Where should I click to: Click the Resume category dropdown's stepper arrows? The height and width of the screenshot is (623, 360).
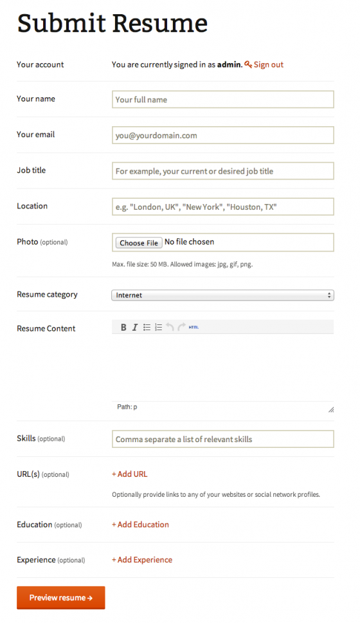329,295
